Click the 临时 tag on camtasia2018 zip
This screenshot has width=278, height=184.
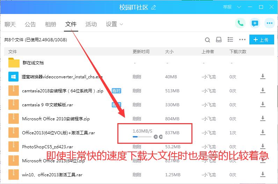pos(117,91)
